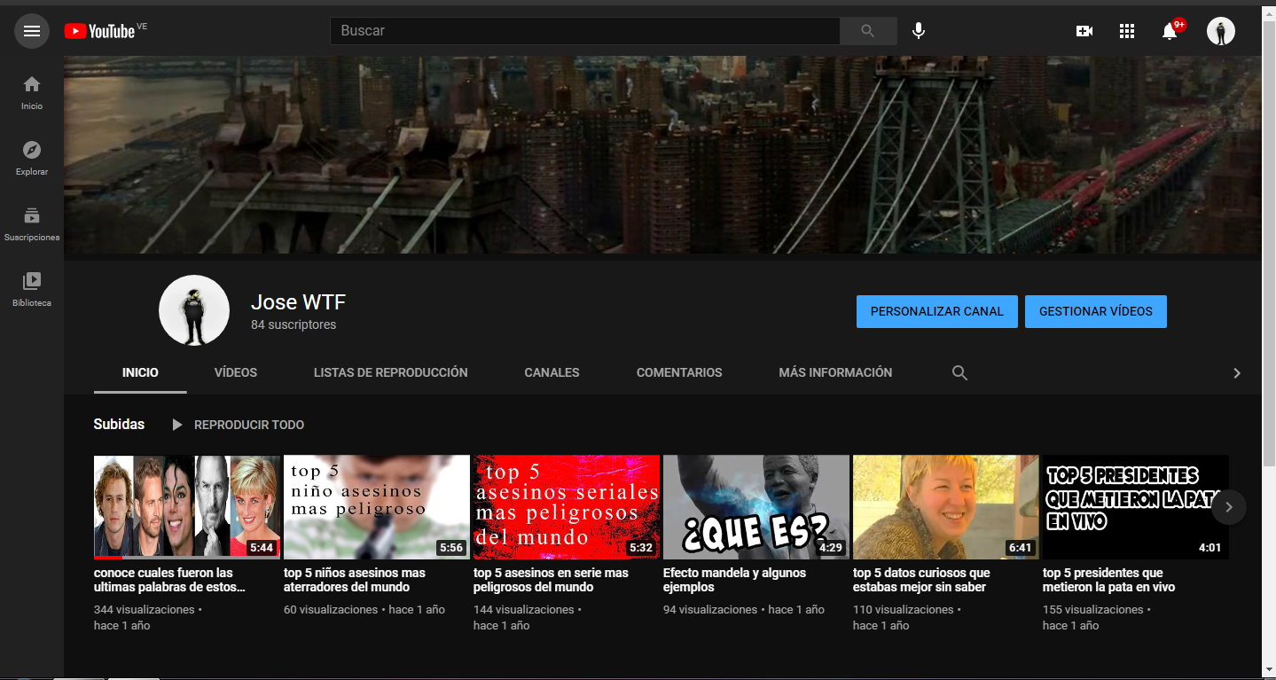Screen dimensions: 1276x680
Task: Open title 'conoce cuales fueron las ultimas palabras'
Action: tap(170, 580)
